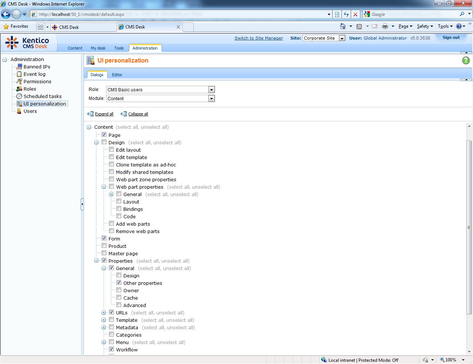Click the browser Print icon
Screen dimensions: 473x364
385,26
